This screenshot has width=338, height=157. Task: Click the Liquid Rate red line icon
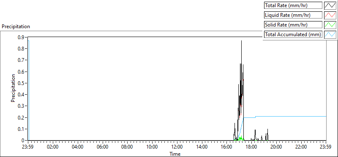coord(330,15)
